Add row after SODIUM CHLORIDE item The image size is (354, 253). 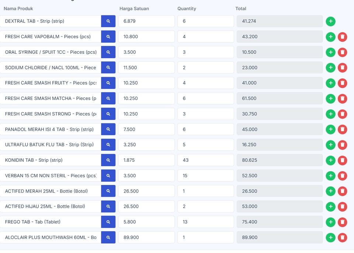pyautogui.click(x=330, y=68)
